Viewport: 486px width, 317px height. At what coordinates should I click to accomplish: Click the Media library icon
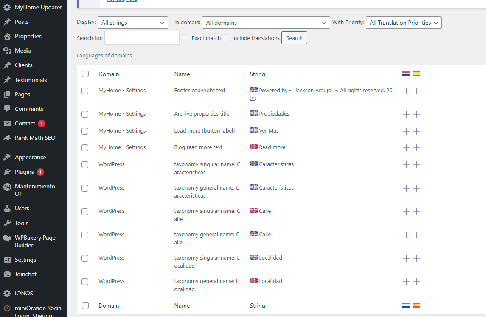7,51
